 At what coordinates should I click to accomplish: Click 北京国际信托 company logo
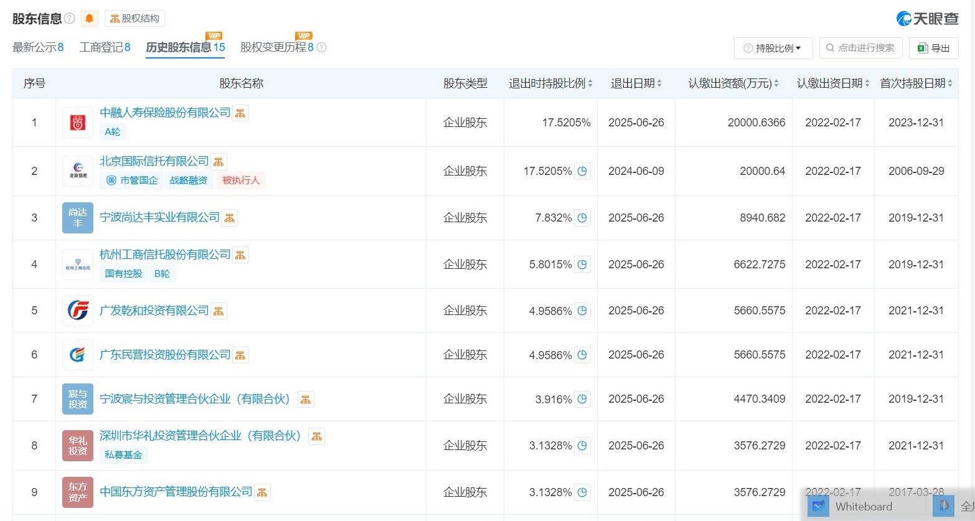(x=78, y=171)
